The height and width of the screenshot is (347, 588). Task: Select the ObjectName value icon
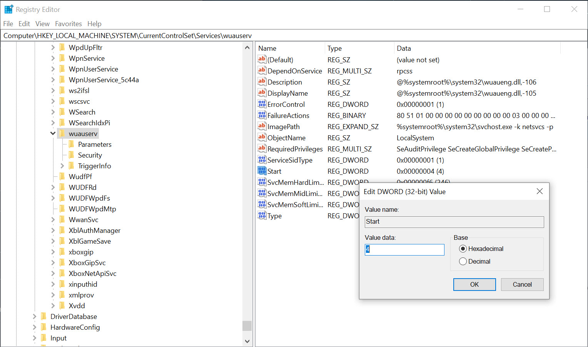click(x=262, y=137)
